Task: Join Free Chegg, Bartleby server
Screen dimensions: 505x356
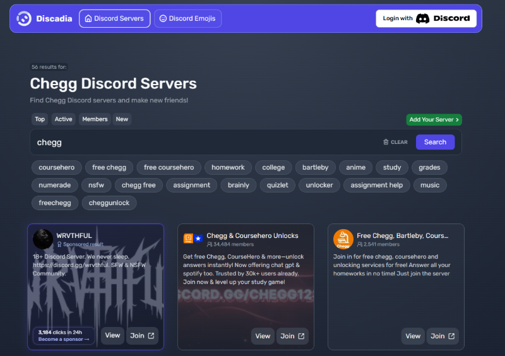Action: click(x=443, y=336)
